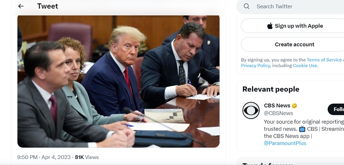Click the TV emoji in CBS bio
The height and width of the screenshot is (165, 344).
point(302,129)
